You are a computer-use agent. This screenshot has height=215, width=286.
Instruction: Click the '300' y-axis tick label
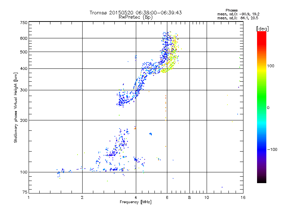tap(24, 90)
